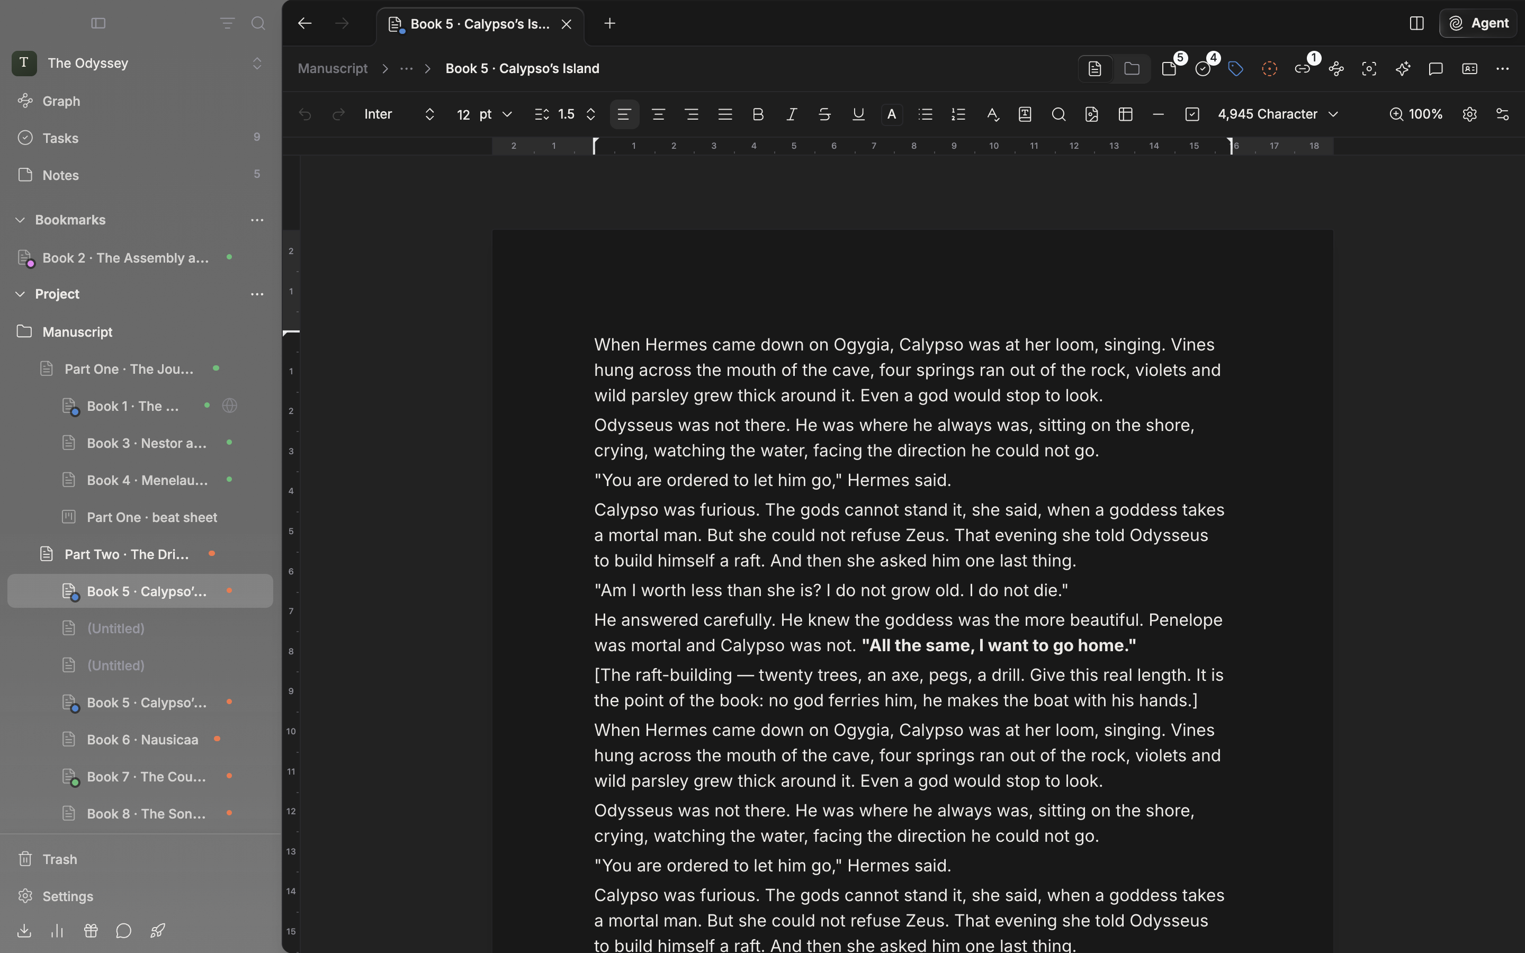Open the sidebar filter icon
The image size is (1525, 953).
click(227, 23)
